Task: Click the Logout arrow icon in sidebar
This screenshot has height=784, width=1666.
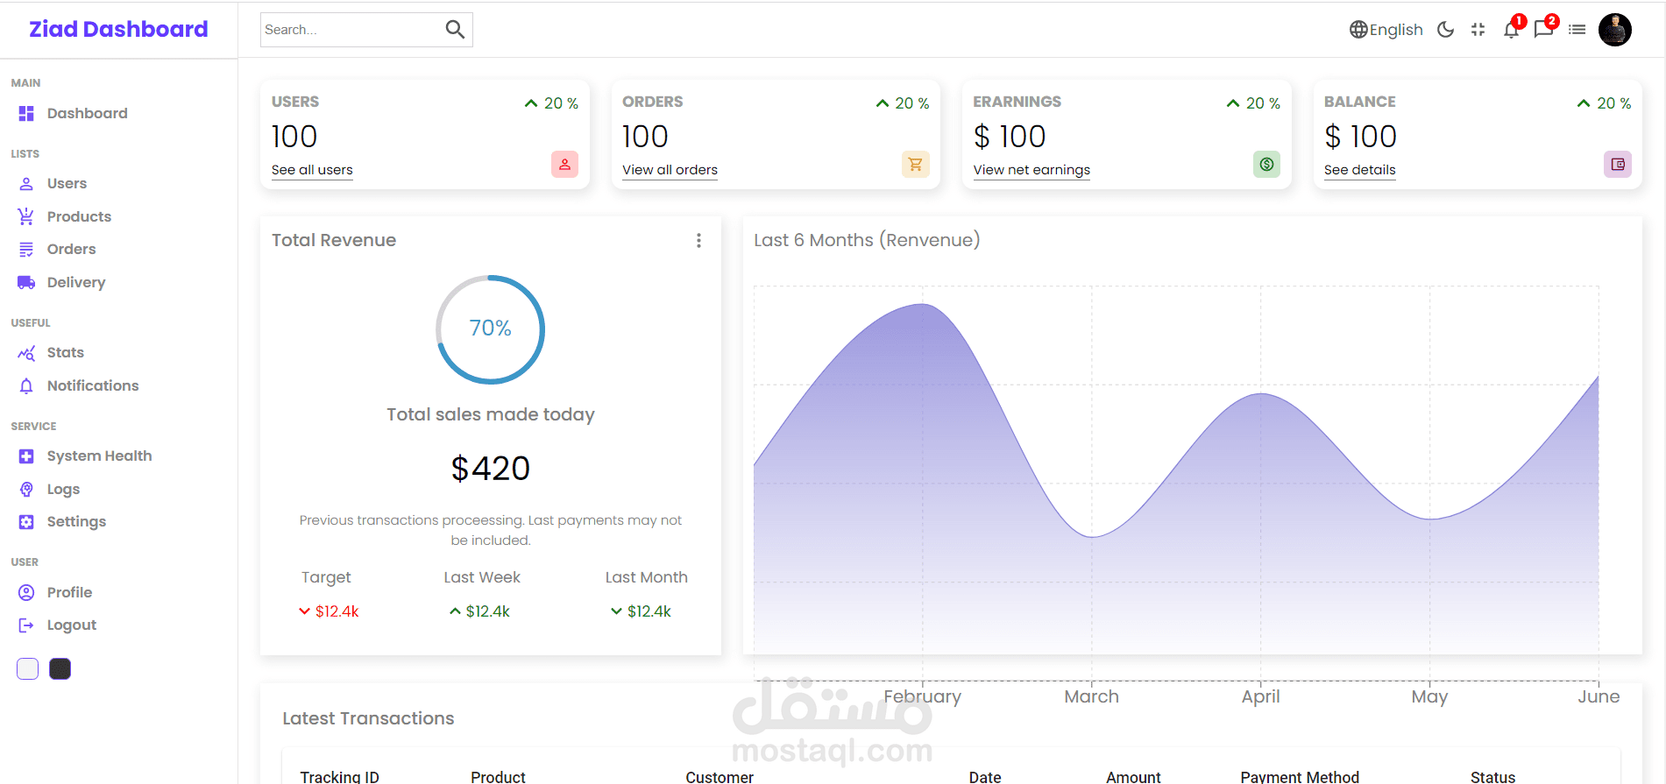Action: point(26,625)
